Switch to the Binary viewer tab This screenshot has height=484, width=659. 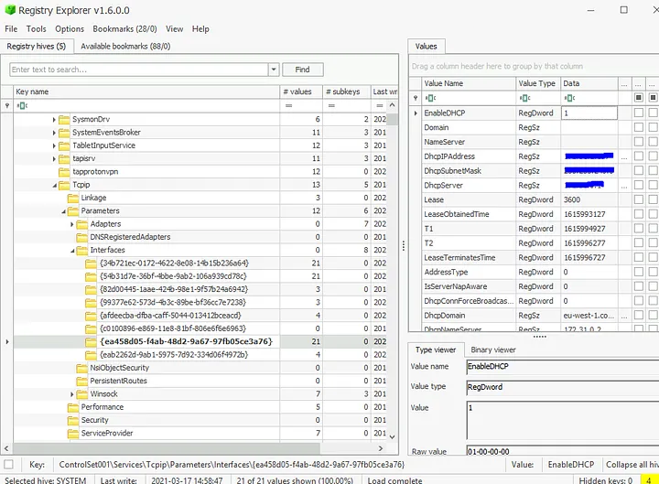pyautogui.click(x=492, y=350)
